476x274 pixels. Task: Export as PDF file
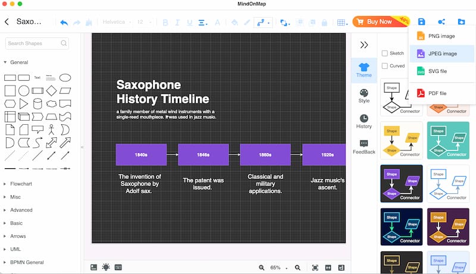(x=441, y=93)
